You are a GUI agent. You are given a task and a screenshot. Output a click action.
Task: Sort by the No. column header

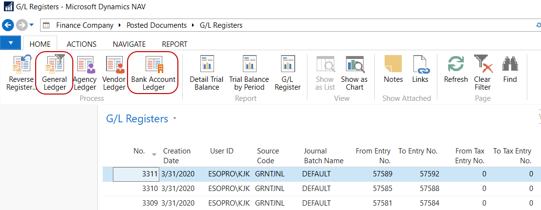[x=139, y=151]
